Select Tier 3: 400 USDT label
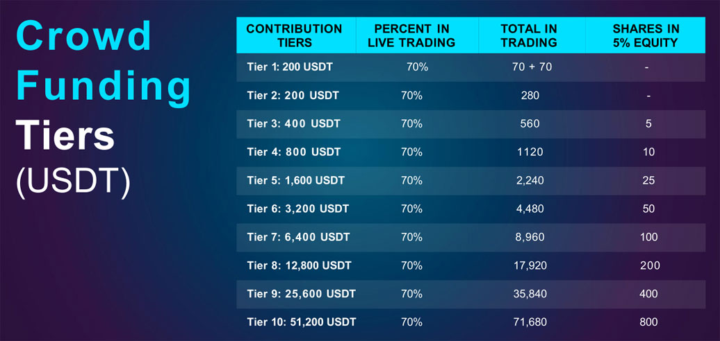 (x=293, y=123)
